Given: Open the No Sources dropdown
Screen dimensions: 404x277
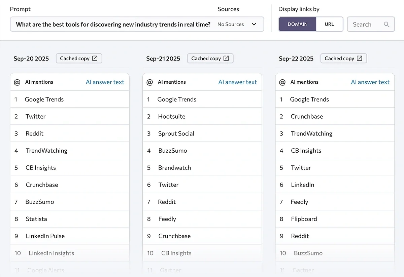Looking at the screenshot, I should pyautogui.click(x=231, y=25).
